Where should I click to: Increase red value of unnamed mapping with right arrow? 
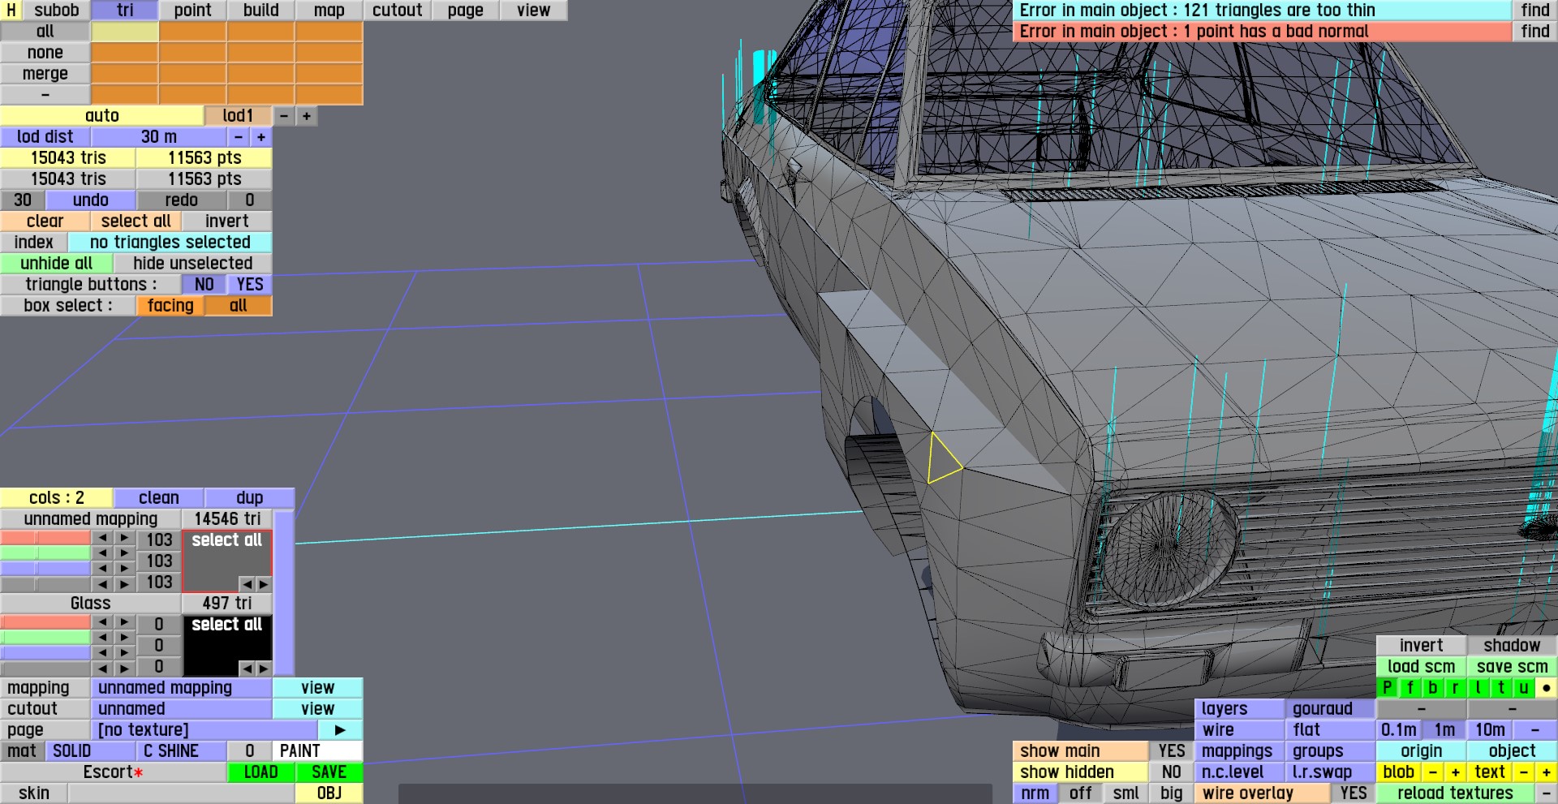(x=124, y=539)
